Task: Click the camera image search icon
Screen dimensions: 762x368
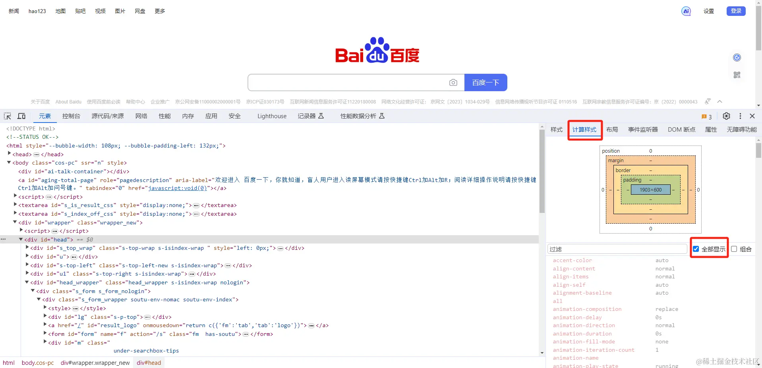Action: pos(453,82)
